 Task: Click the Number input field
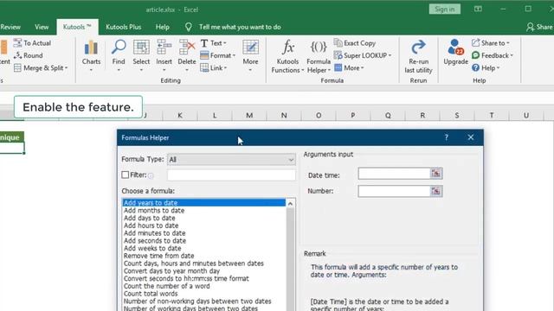[395, 191]
